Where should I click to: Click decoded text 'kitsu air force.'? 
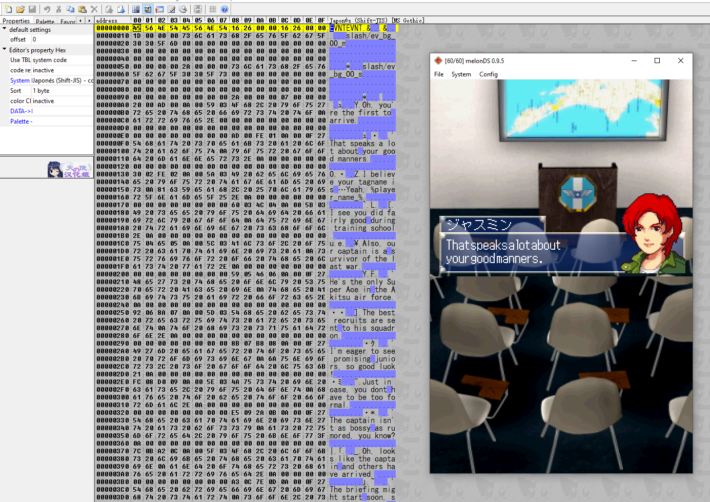361,297
